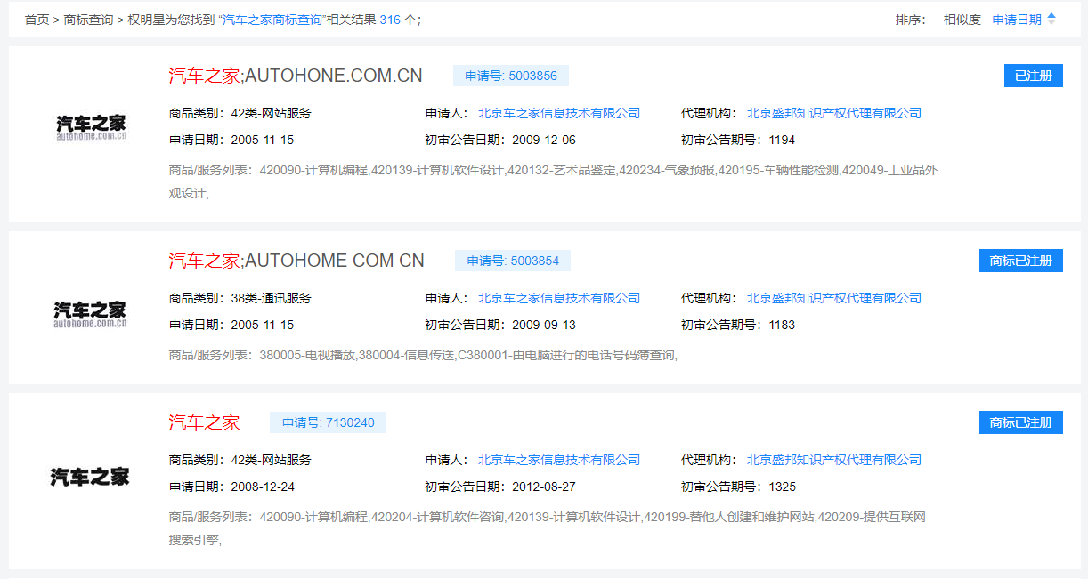Open the 汽车之家 title with number 7130240
Screen dimensions: 1088x579
(x=204, y=422)
